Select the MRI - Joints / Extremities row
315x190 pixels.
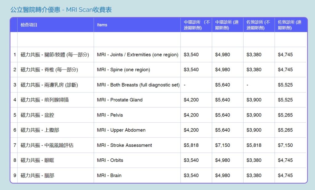(x=138, y=54)
